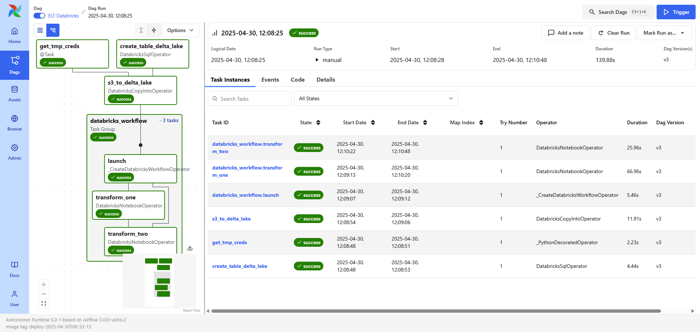Sort task instances by Map Index
The image size is (700, 332).
point(481,122)
